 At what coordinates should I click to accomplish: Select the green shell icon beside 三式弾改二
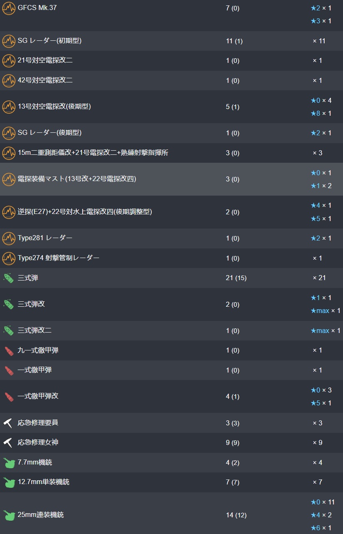tap(9, 331)
